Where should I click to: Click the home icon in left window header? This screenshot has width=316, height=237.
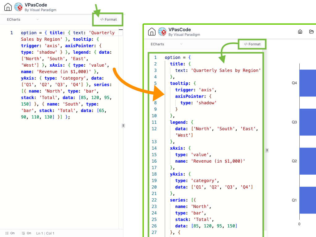[x=8, y=7]
